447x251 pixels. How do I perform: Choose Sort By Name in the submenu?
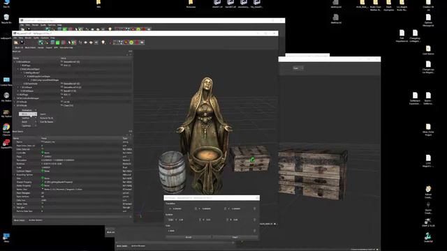(47, 122)
